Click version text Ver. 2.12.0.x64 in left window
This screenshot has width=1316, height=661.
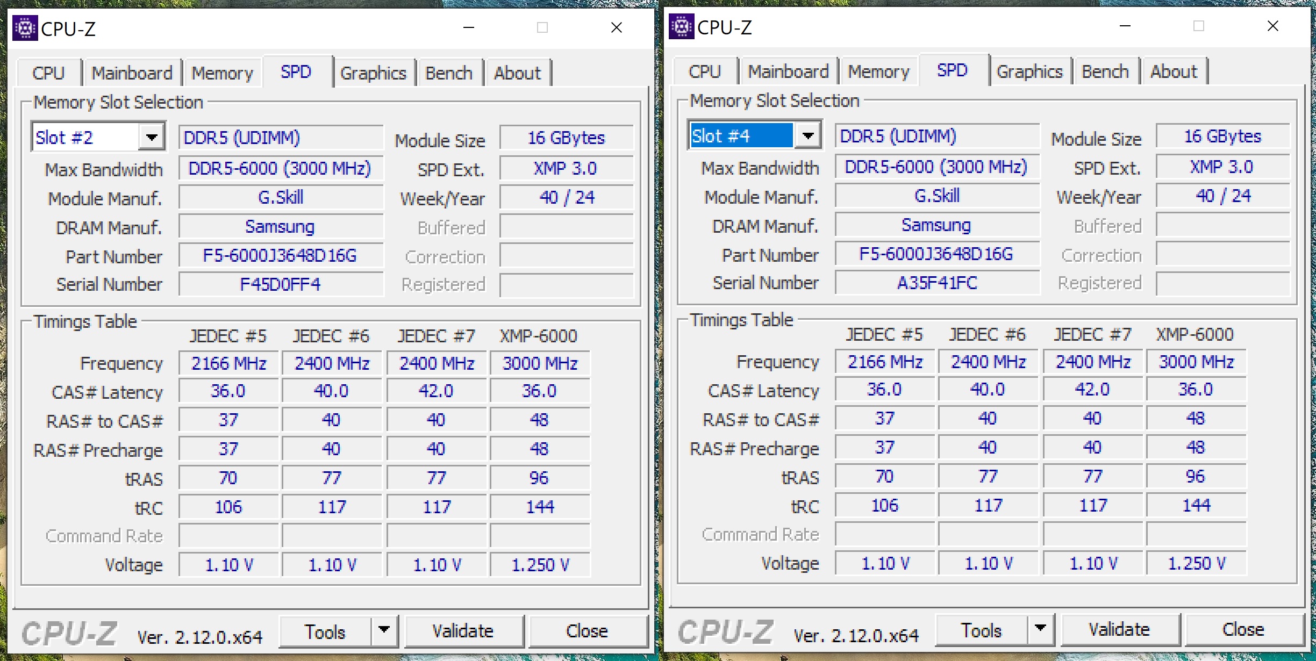click(x=199, y=637)
